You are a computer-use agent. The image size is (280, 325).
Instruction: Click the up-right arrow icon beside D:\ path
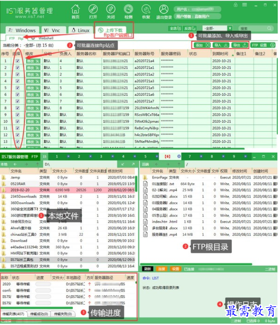[x=133, y=164]
